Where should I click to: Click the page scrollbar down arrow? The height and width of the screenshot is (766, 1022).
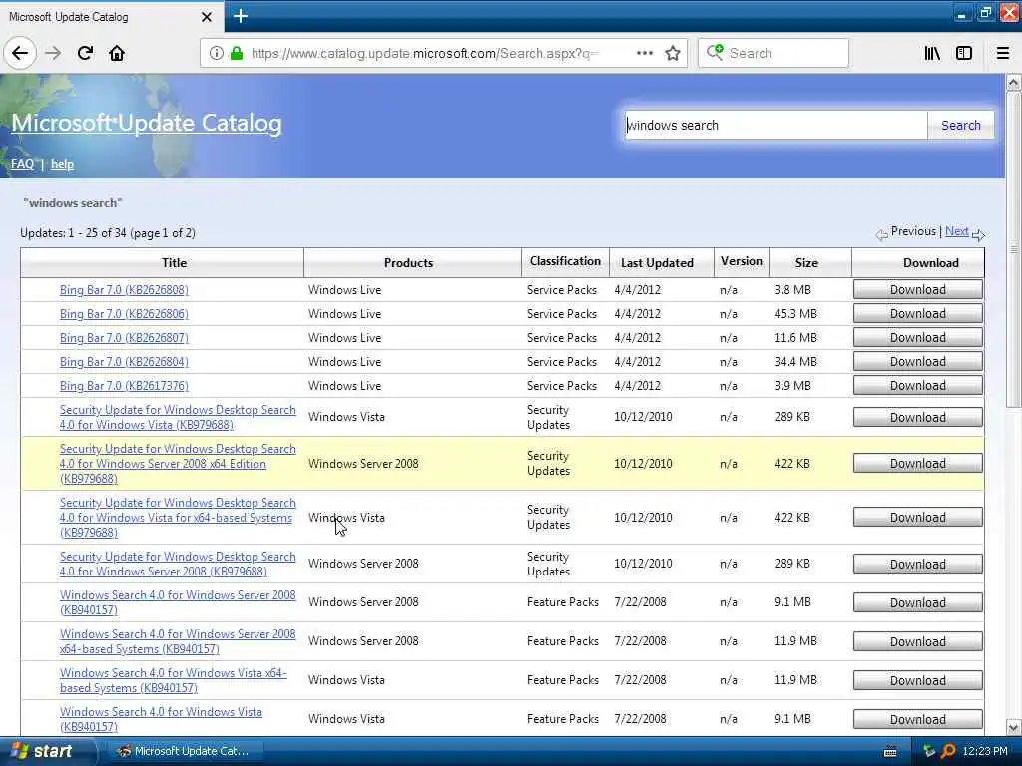[1013, 727]
